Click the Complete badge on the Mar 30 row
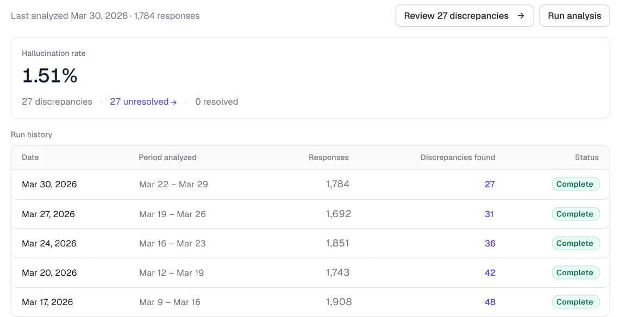 575,184
